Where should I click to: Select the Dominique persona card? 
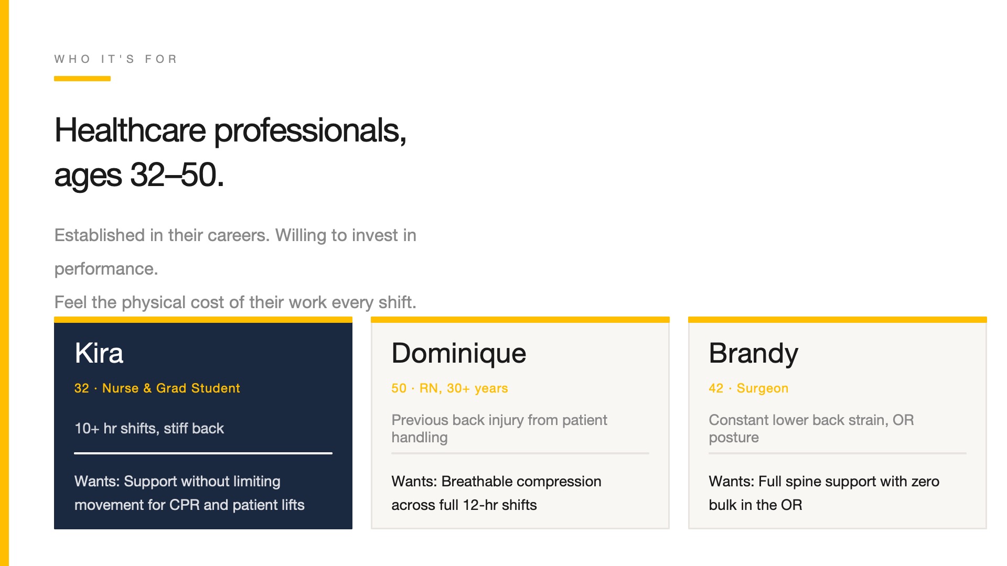pyautogui.click(x=520, y=423)
